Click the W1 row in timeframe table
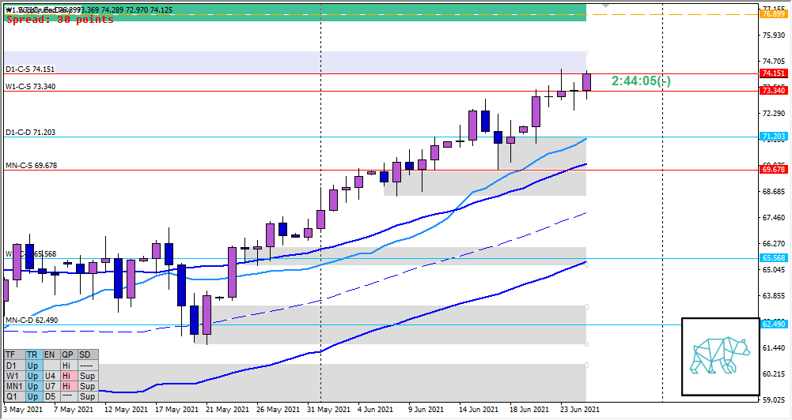The image size is (792, 420). click(13, 377)
